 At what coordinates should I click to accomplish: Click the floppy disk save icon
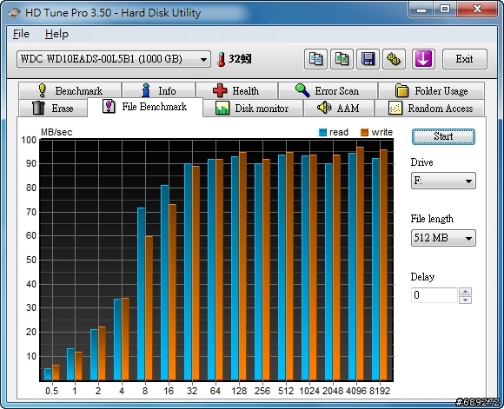click(x=368, y=59)
